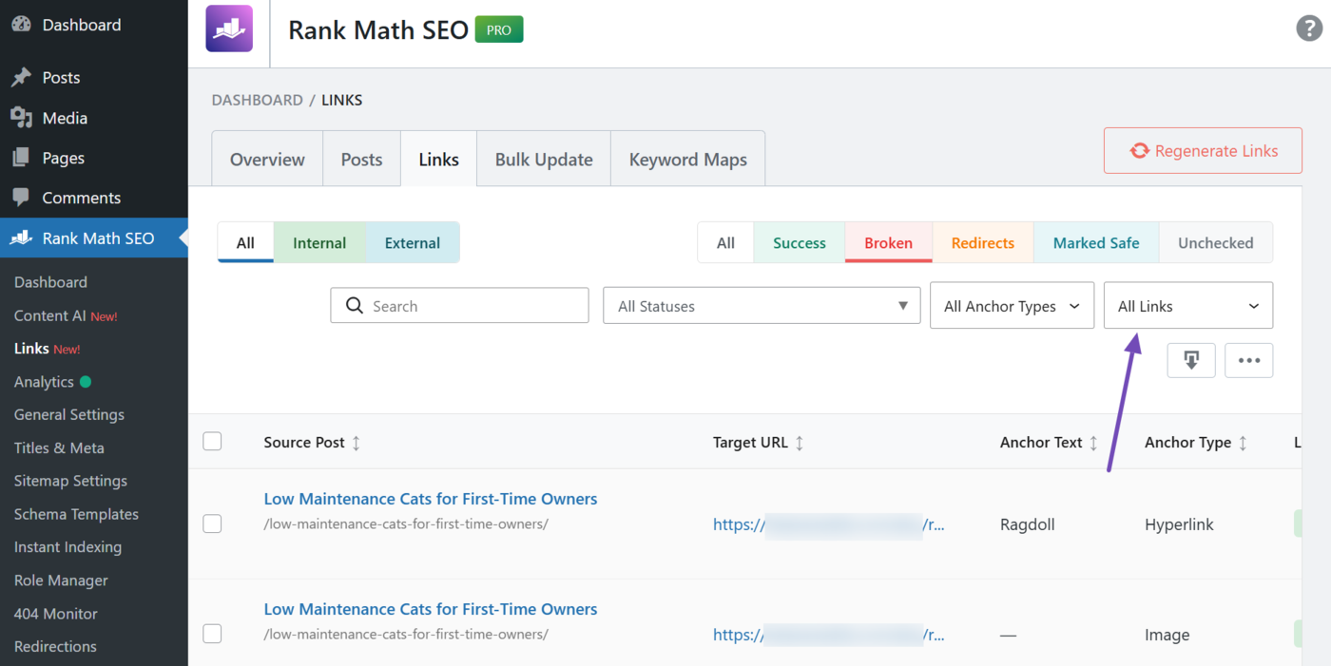
Task: Switch to the Bulk Update tab
Action: [543, 159]
